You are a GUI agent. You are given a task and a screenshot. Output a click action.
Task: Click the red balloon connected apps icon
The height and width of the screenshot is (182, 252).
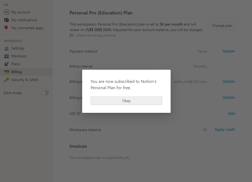coord(6,28)
